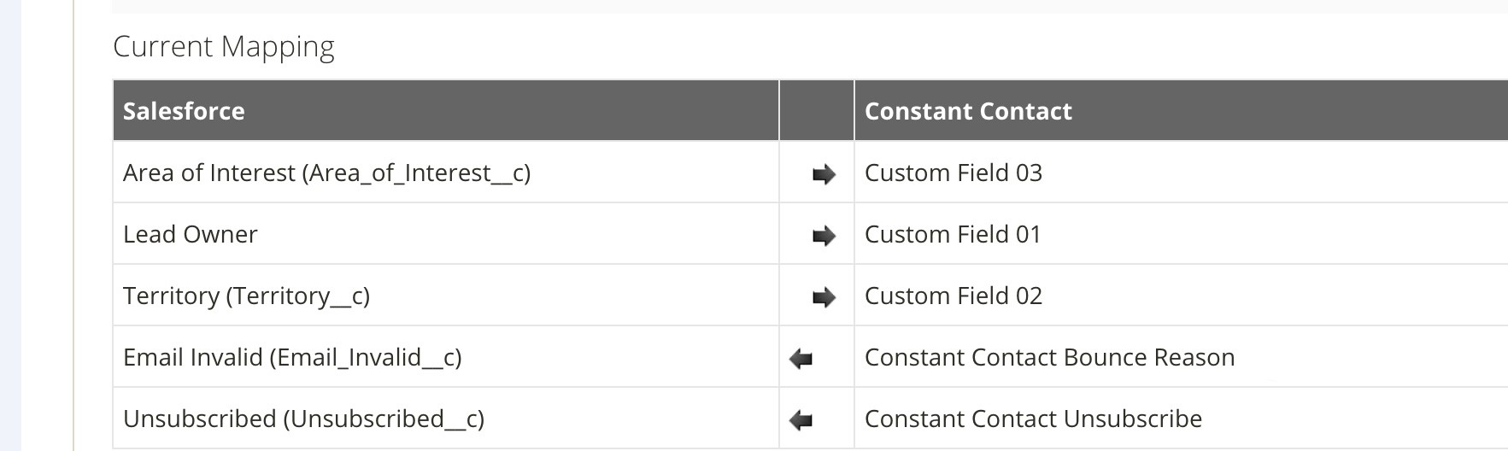This screenshot has width=1508, height=451.
Task: Click the light blue left sidebar strip
Action: point(10,225)
